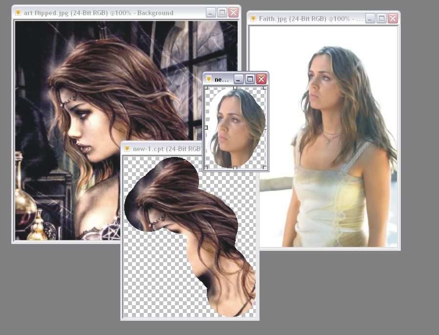Click the new-1.cpt window document icon
The image size is (439, 335).
(x=127, y=149)
